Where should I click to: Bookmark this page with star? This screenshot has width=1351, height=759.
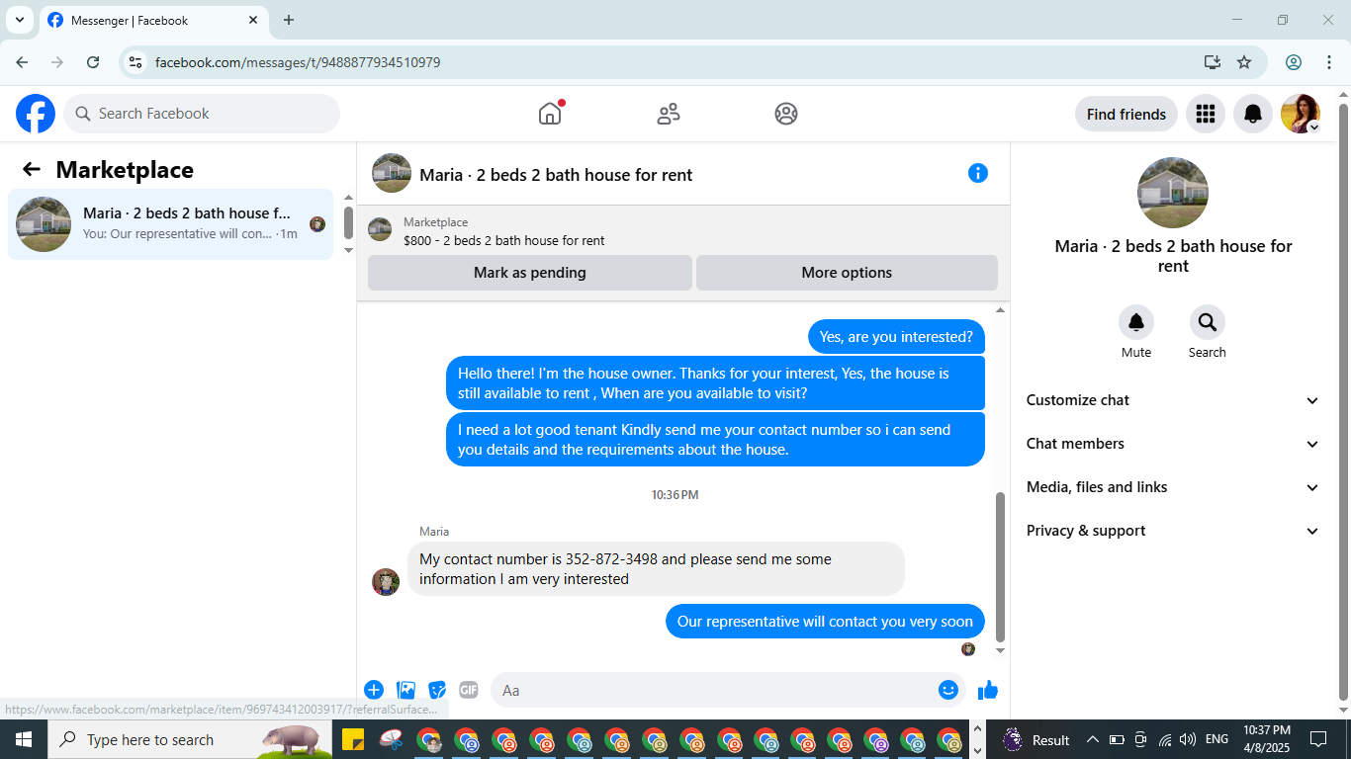1244,62
